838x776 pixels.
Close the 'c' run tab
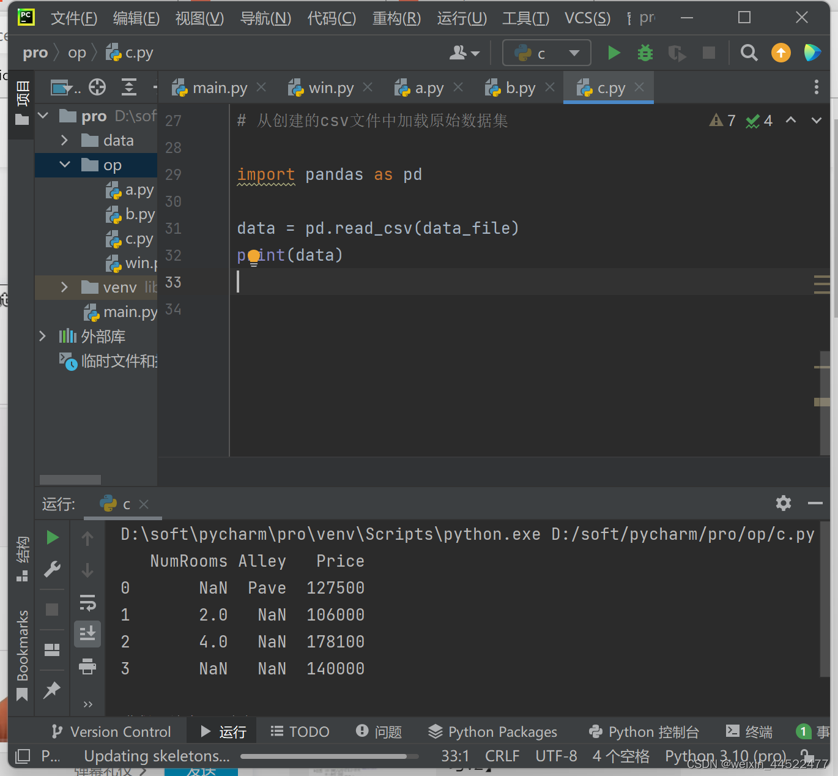click(144, 504)
